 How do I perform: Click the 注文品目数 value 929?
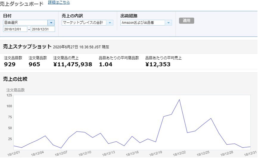[x=10, y=64]
